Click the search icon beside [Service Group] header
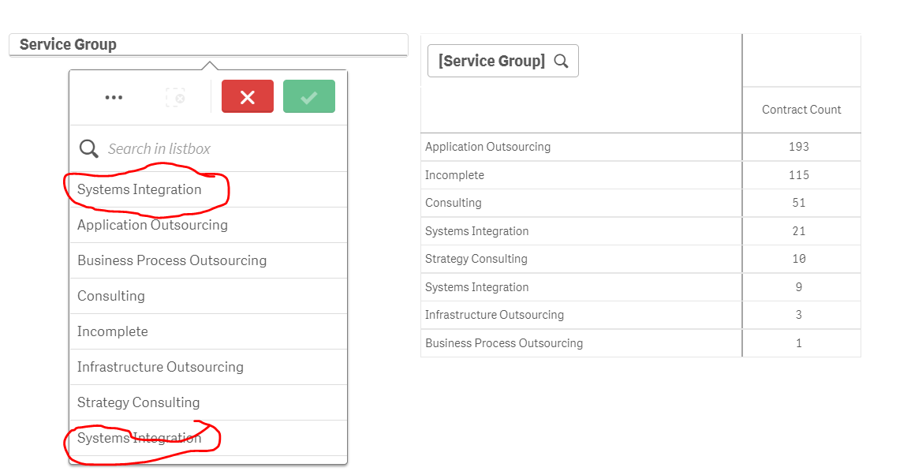 pyautogui.click(x=562, y=61)
